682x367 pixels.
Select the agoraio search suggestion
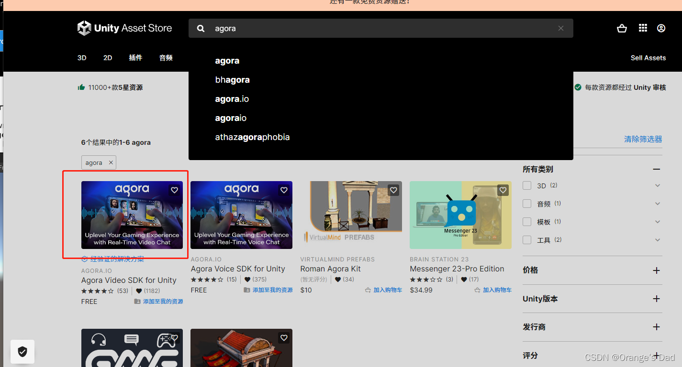(x=231, y=118)
